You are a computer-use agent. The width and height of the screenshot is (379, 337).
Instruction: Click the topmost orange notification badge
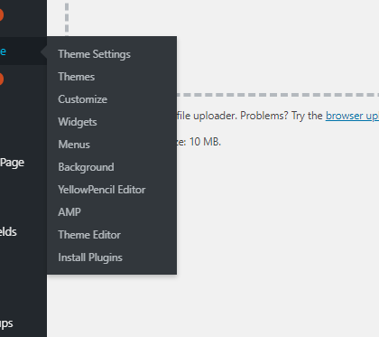click(1, 14)
